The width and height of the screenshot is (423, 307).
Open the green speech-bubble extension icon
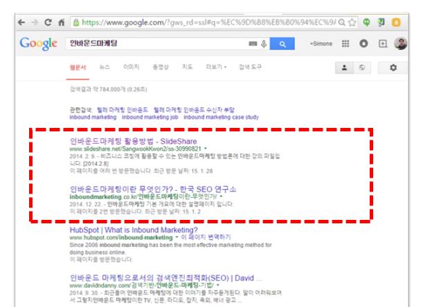(366, 22)
